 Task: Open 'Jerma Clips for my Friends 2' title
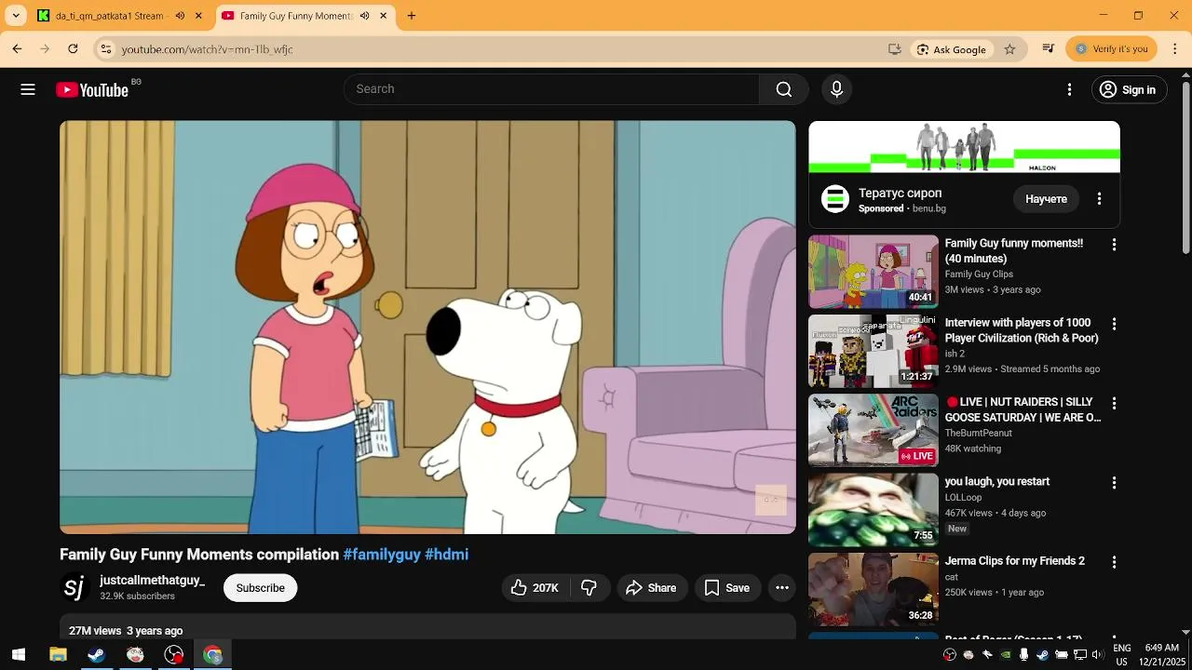click(1015, 561)
